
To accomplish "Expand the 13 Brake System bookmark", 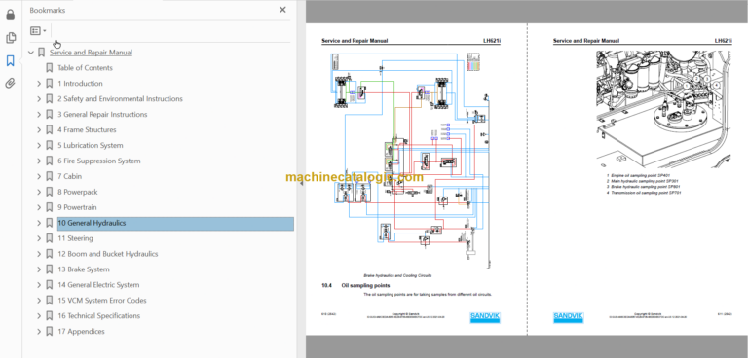I will tap(39, 269).
